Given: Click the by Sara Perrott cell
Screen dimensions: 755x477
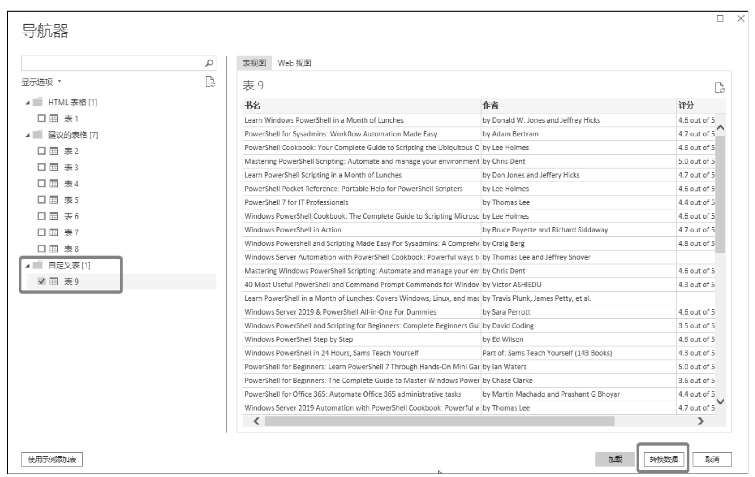Looking at the screenshot, I should [579, 312].
